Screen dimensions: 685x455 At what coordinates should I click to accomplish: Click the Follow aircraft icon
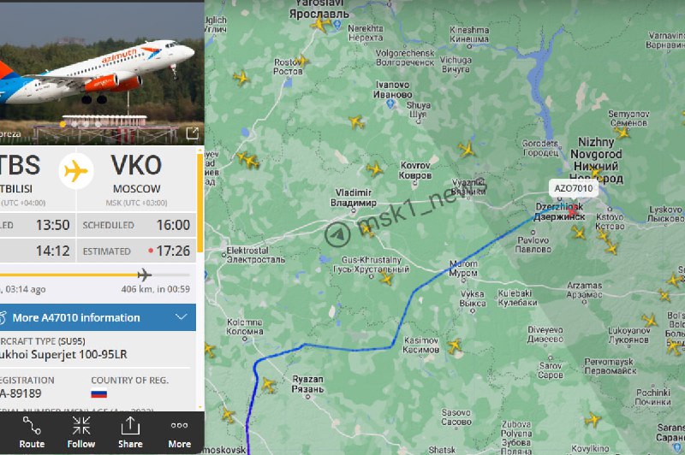[x=81, y=432]
